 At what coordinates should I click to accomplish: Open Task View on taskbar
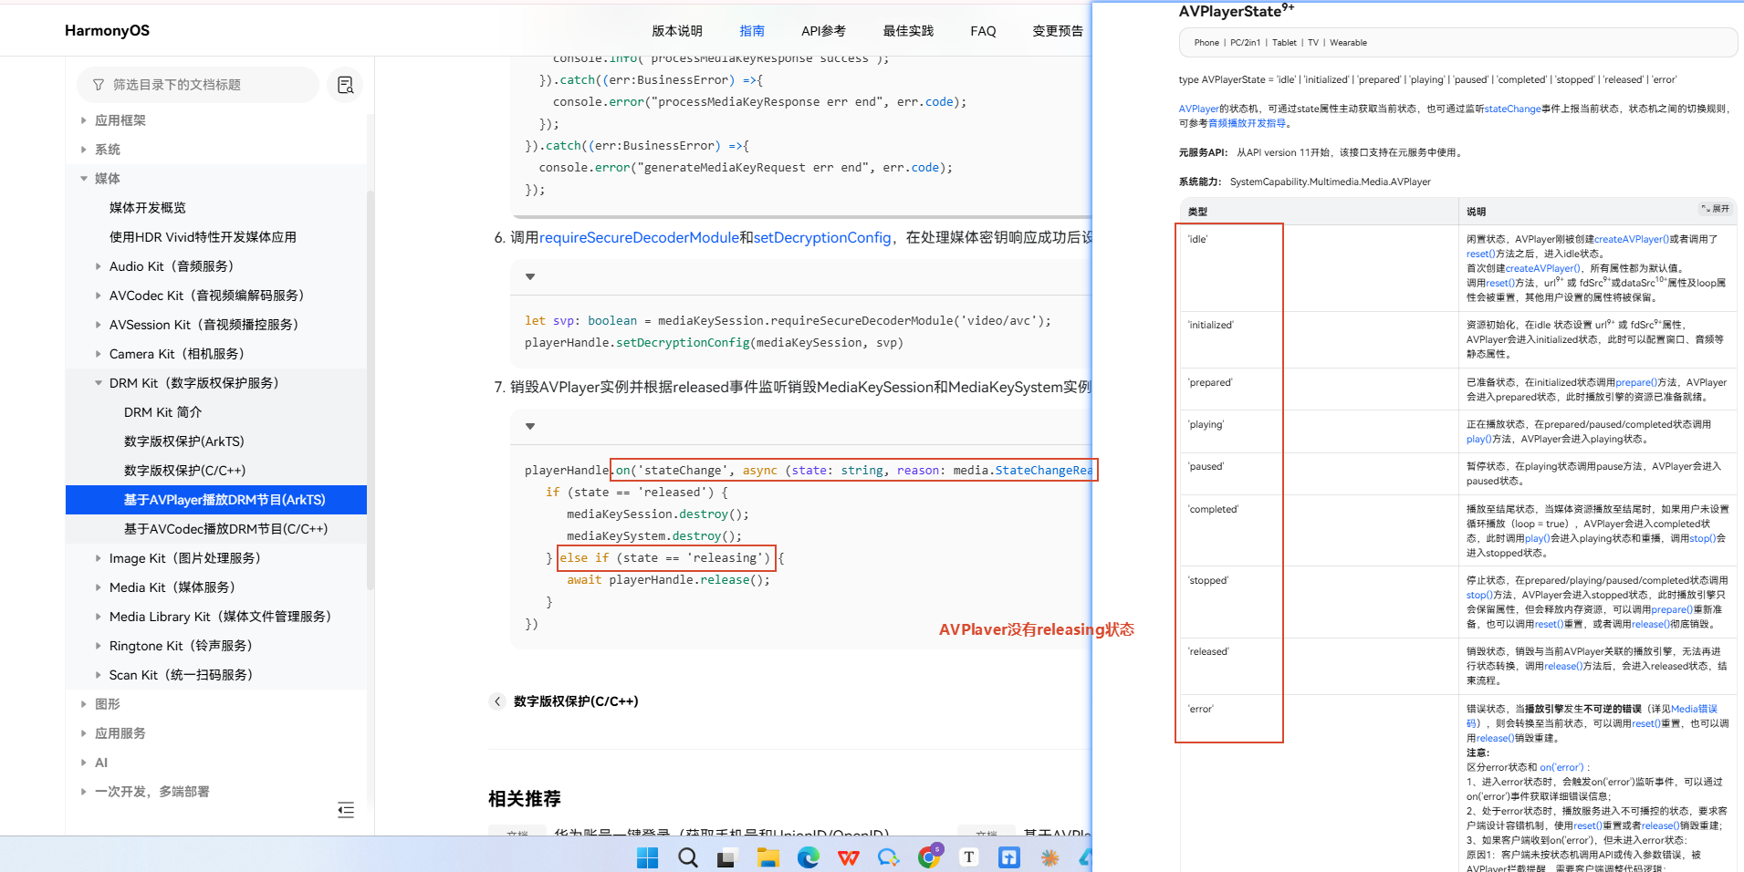(727, 857)
